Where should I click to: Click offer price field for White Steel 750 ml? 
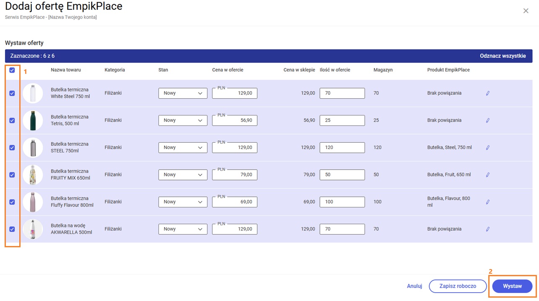click(235, 93)
